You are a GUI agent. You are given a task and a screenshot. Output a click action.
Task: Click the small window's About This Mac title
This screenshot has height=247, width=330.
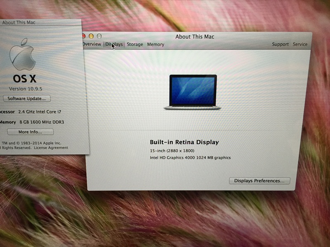19,23
